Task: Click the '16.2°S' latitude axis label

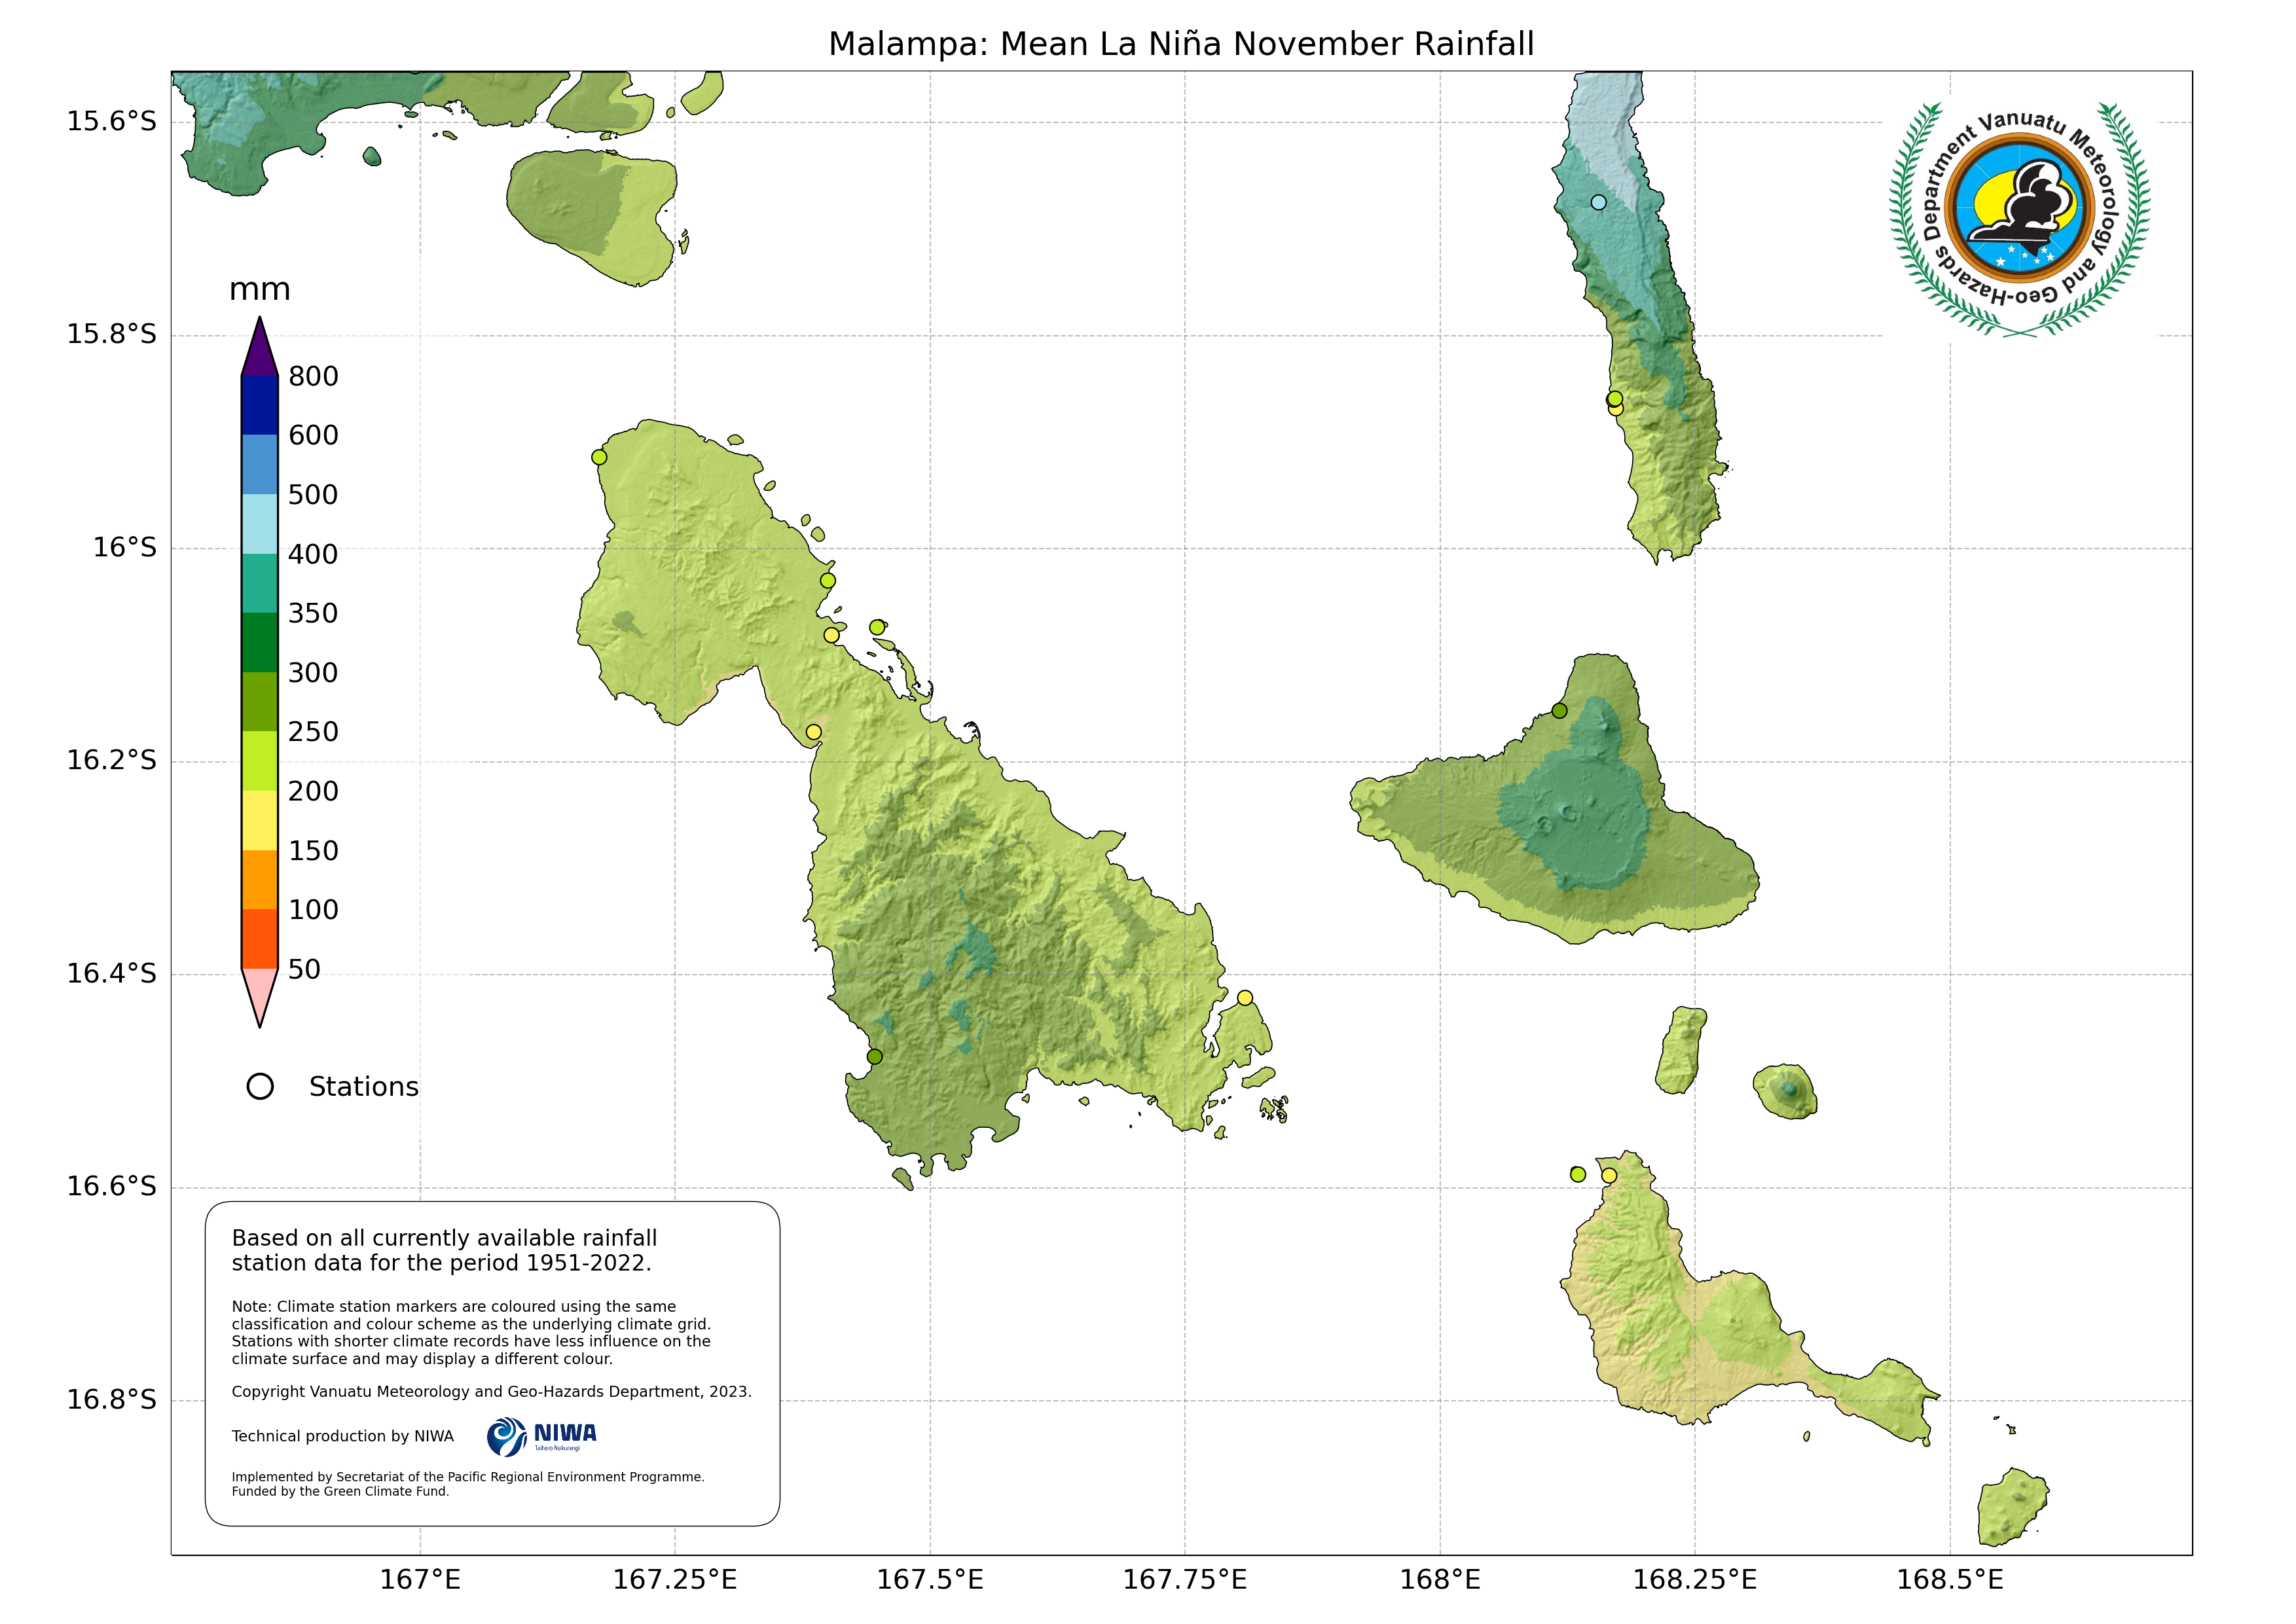Action: tap(112, 760)
